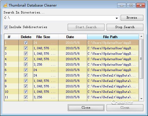Click the scrollbar up arrow
Image resolution: width=148 pixels, height=116 pixels.
click(x=141, y=37)
